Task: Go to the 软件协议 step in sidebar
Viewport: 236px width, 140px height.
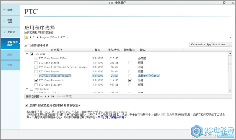Action: tap(10, 21)
